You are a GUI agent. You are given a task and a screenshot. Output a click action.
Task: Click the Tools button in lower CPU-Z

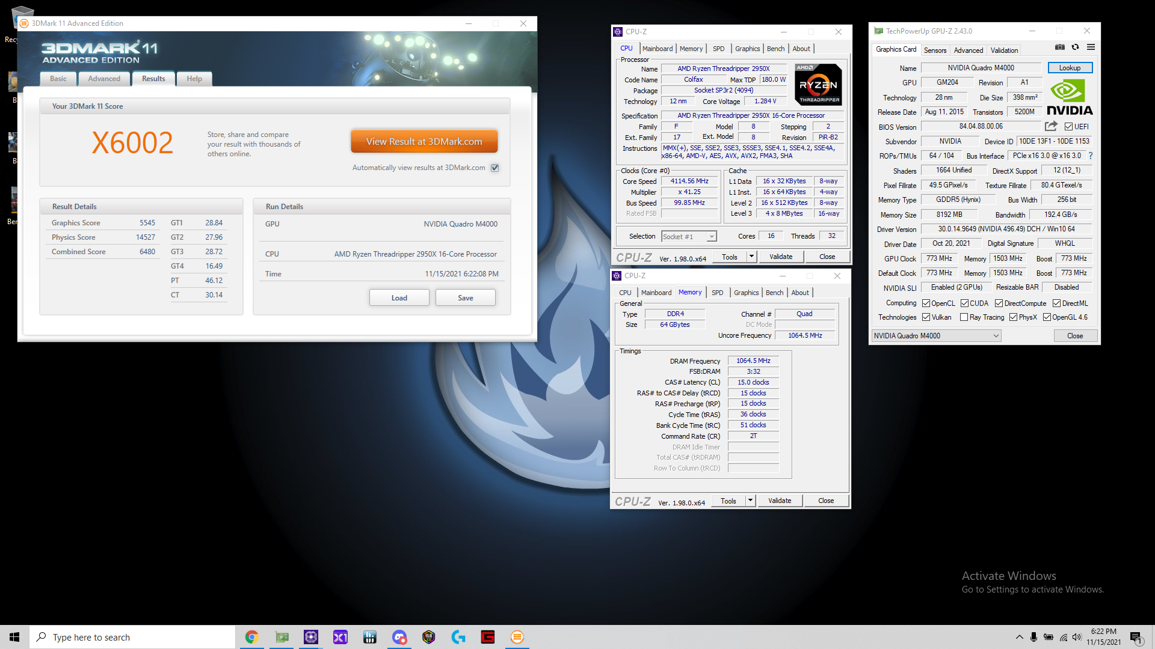tap(728, 501)
